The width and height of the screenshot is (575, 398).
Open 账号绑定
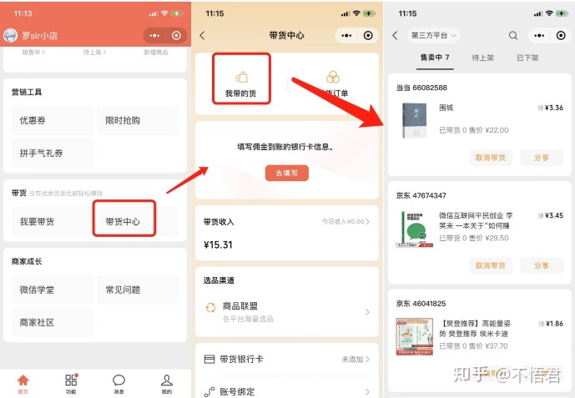coord(287,391)
